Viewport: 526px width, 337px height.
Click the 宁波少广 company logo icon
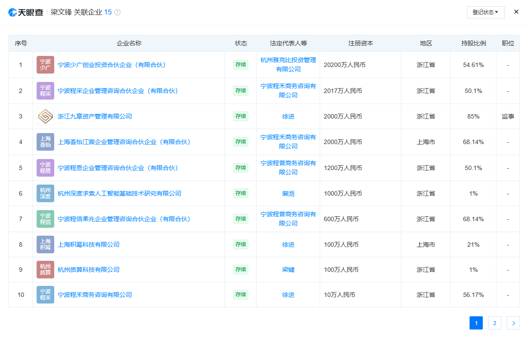pos(45,65)
